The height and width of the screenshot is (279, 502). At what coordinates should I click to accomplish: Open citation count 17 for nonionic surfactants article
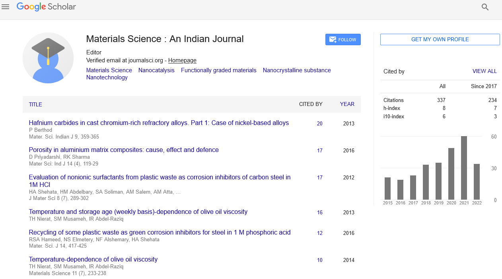(x=320, y=178)
